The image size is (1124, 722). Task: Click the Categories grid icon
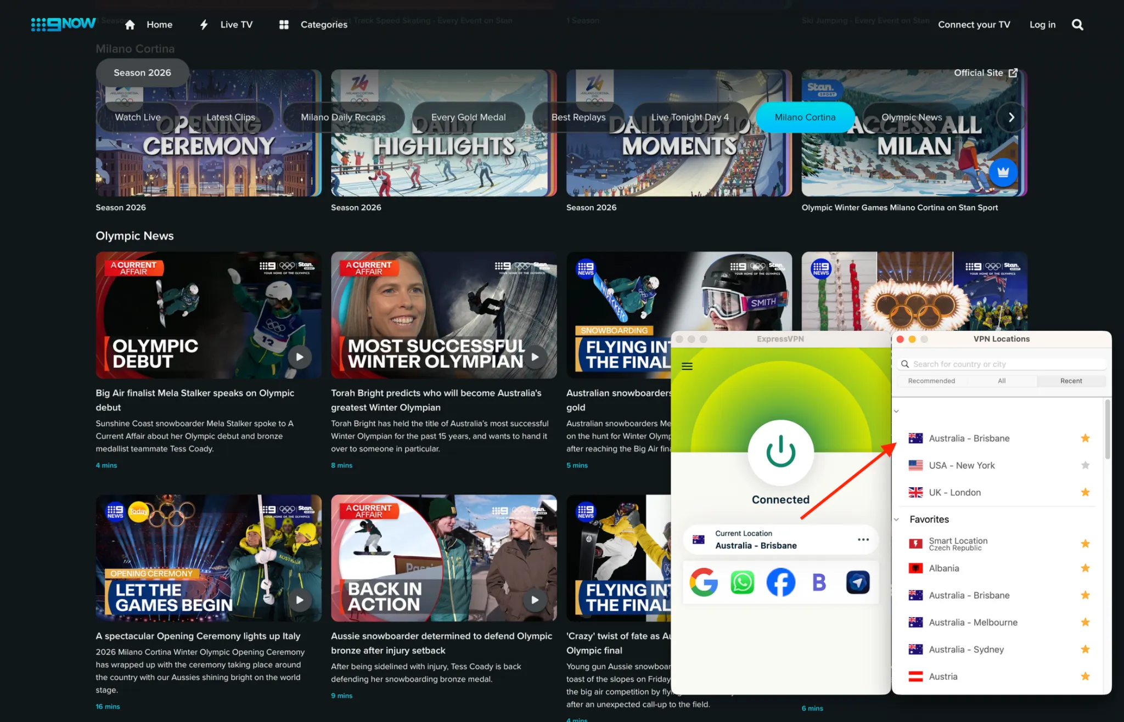click(x=284, y=24)
